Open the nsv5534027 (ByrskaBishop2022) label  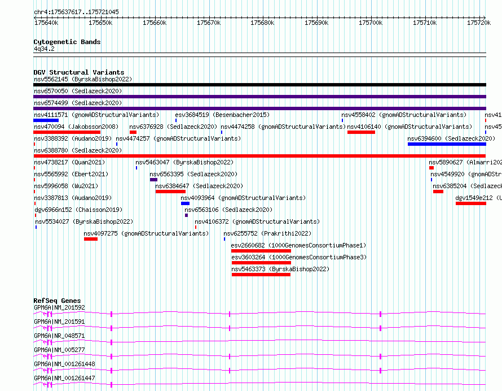point(84,221)
